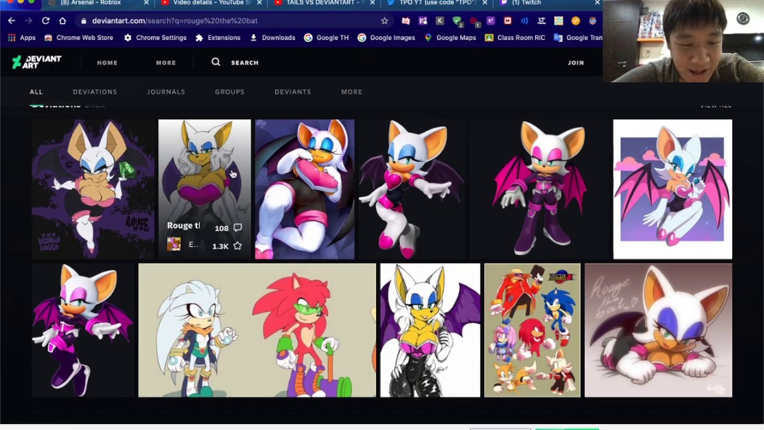
Task: Open the blue-background Rouge kicking thumbnail
Action: [304, 189]
